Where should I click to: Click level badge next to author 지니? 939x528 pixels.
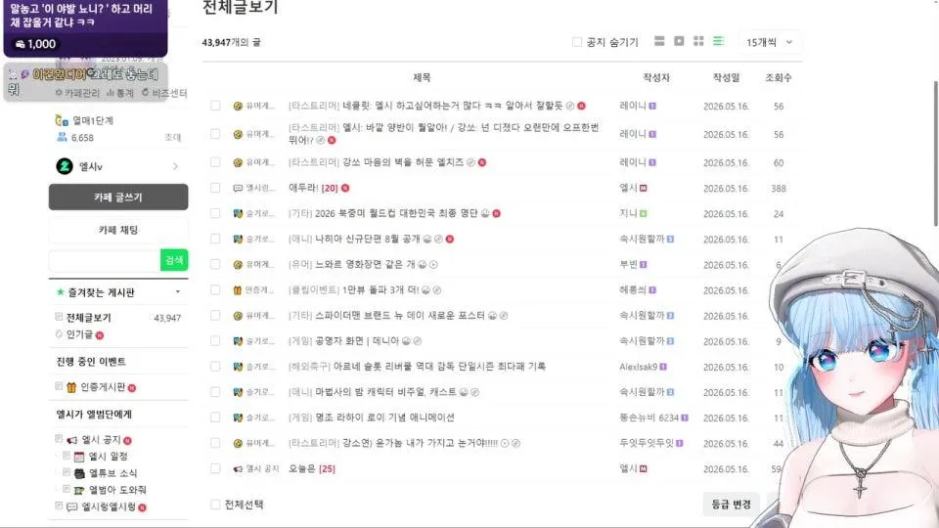[x=644, y=213]
